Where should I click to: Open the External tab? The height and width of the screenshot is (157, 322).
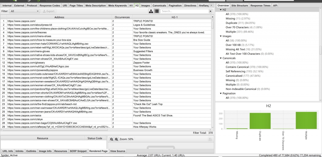[x=19, y=6]
